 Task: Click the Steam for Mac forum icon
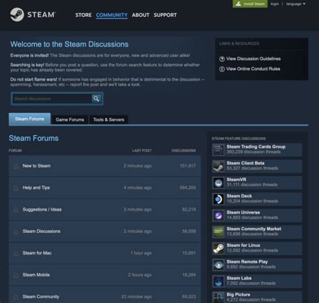[x=16, y=253]
